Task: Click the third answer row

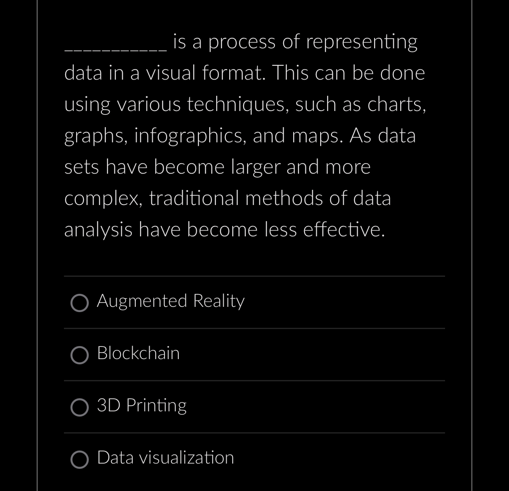Action: click(x=254, y=407)
